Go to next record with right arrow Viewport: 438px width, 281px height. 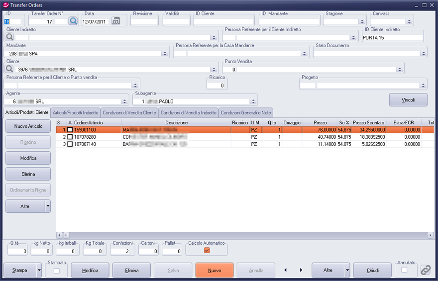301,270
